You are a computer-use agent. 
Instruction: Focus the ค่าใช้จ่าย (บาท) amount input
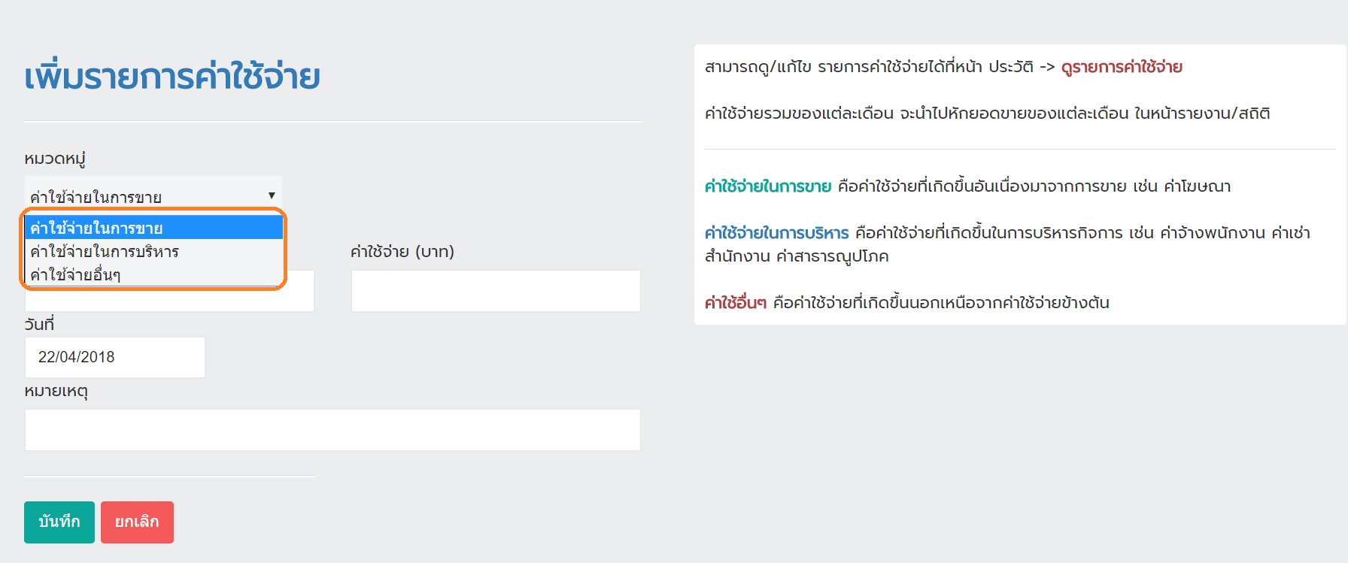496,291
